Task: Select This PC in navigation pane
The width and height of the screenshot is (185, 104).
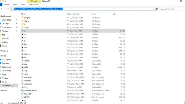Action: pyautogui.click(x=3, y=56)
